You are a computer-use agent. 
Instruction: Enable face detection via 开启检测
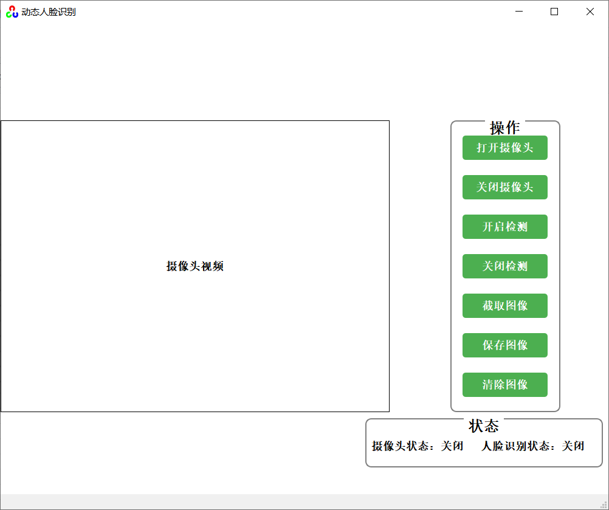point(504,227)
